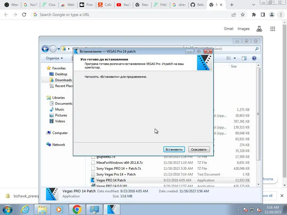The height and width of the screenshot is (215, 287).
Task: Switch to the FileC tab
Action: [161, 5]
